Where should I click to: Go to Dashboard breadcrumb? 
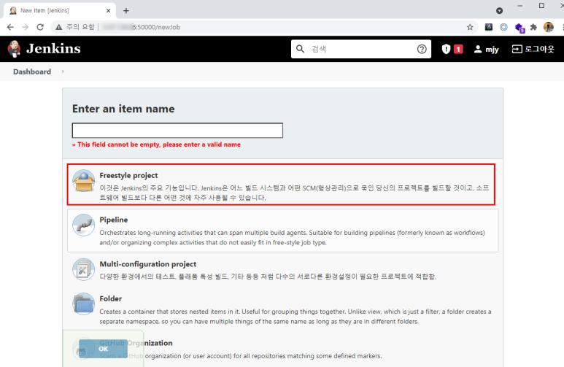32,72
